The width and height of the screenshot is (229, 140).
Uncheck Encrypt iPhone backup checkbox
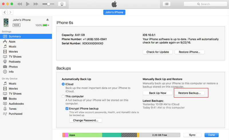point(67,109)
